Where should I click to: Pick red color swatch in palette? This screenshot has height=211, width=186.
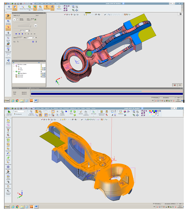[x=150, y=111]
